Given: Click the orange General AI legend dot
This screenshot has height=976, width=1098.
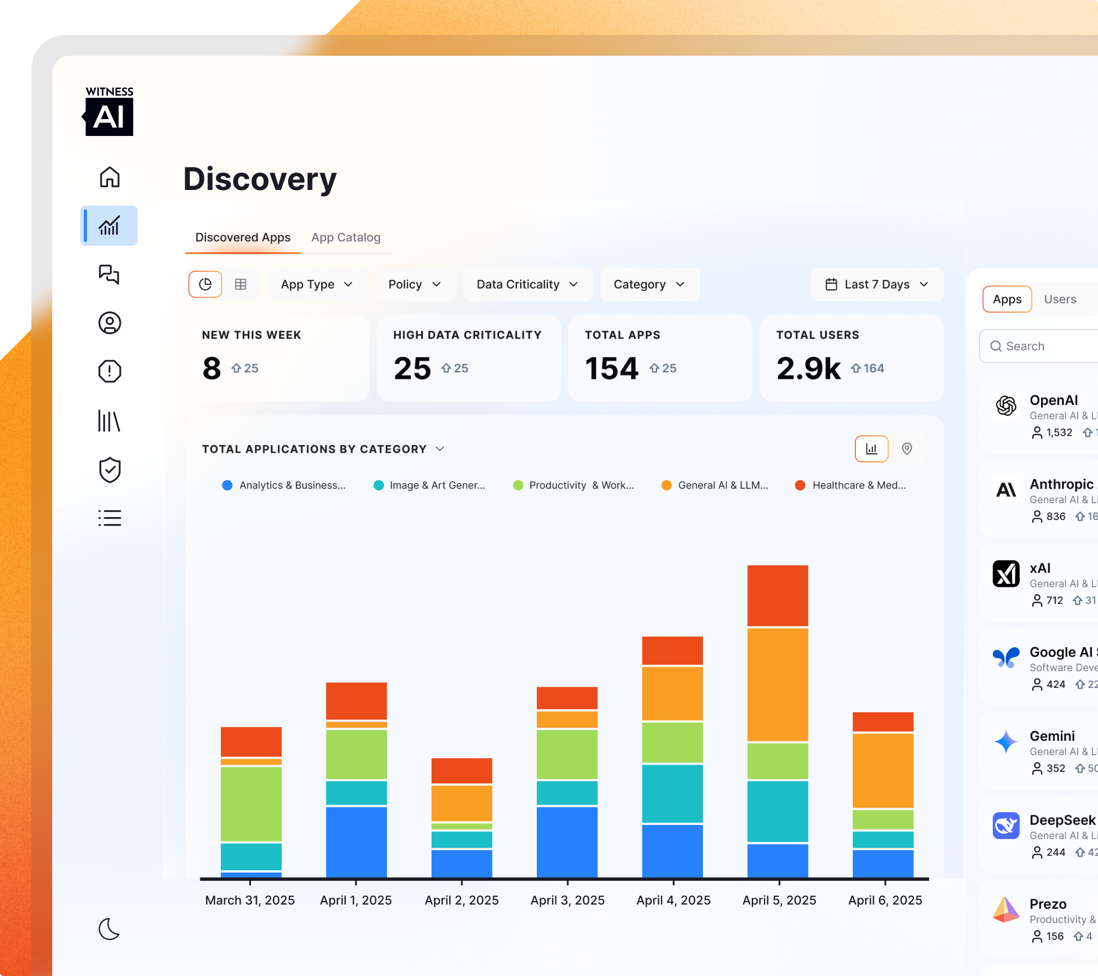Looking at the screenshot, I should pos(666,485).
